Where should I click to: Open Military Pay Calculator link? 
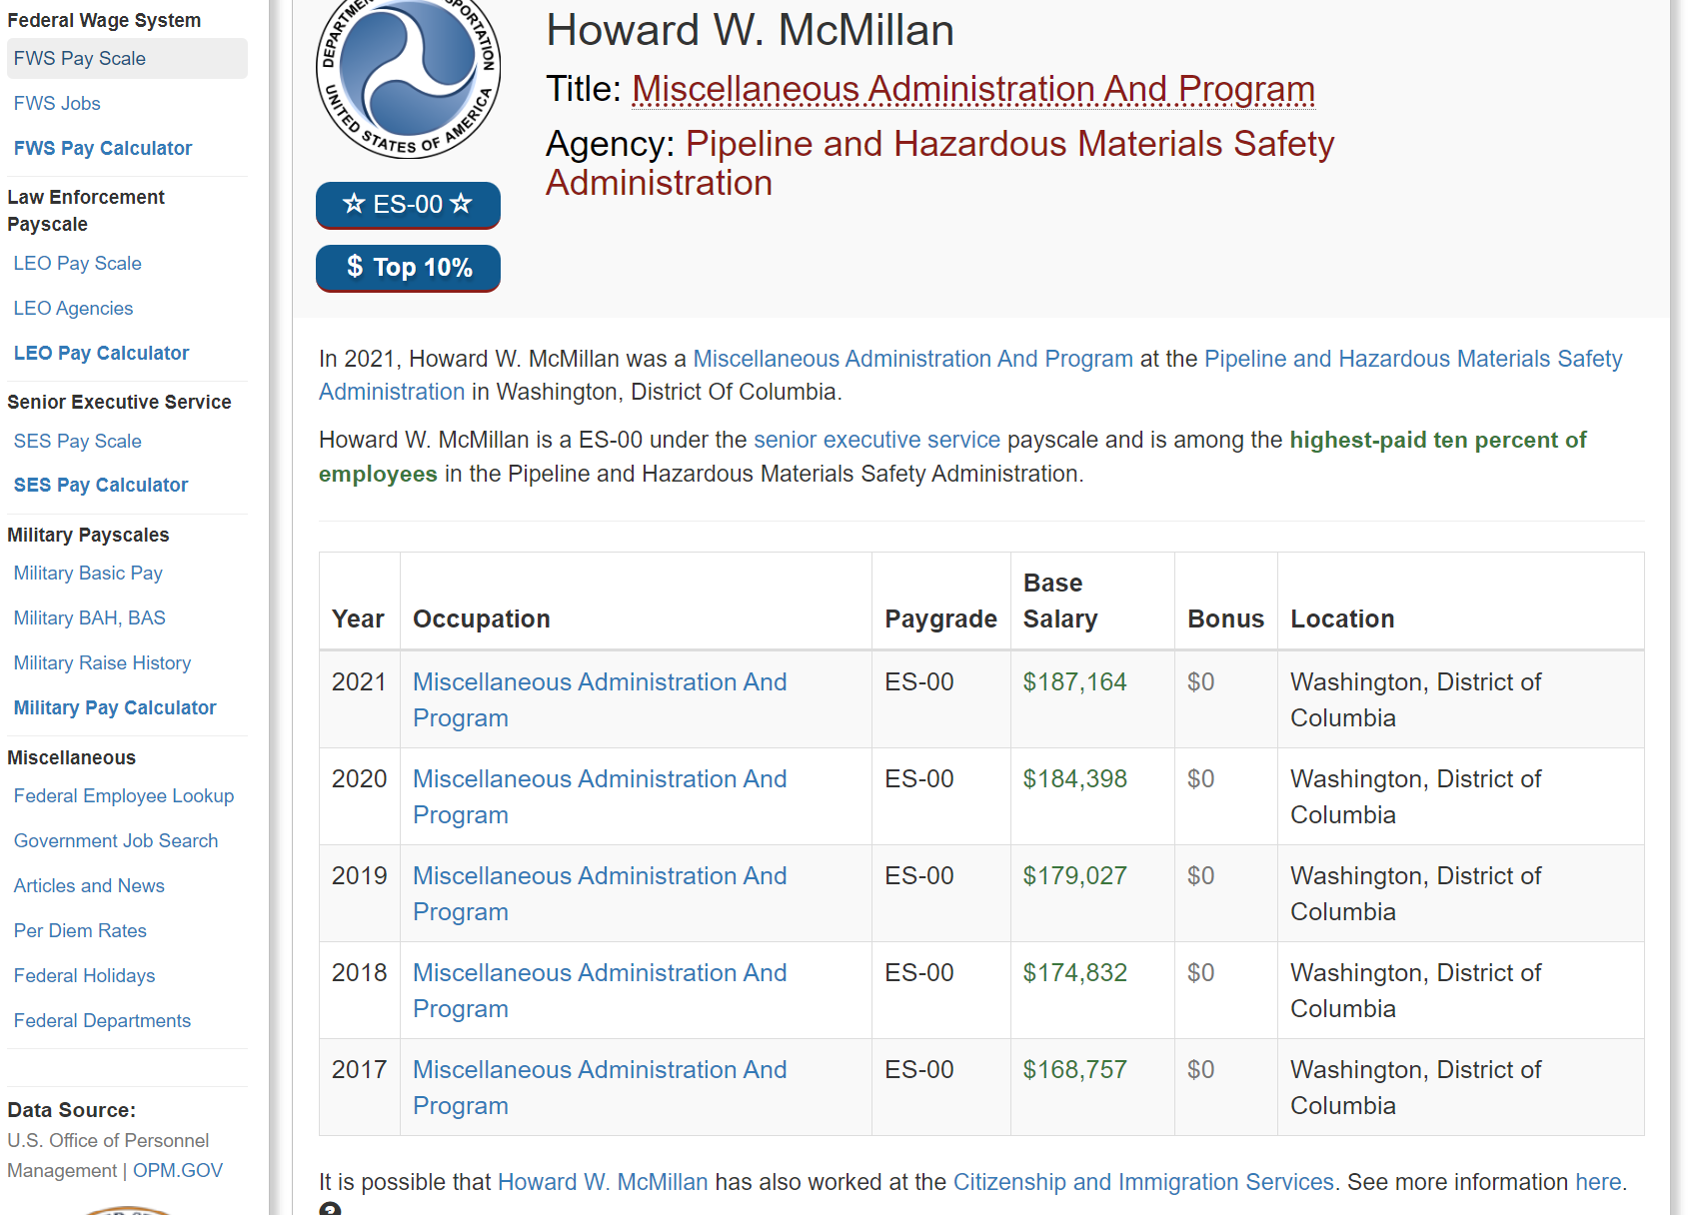click(115, 707)
